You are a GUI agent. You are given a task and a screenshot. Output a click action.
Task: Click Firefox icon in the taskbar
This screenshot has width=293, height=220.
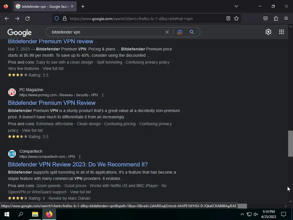49,214
